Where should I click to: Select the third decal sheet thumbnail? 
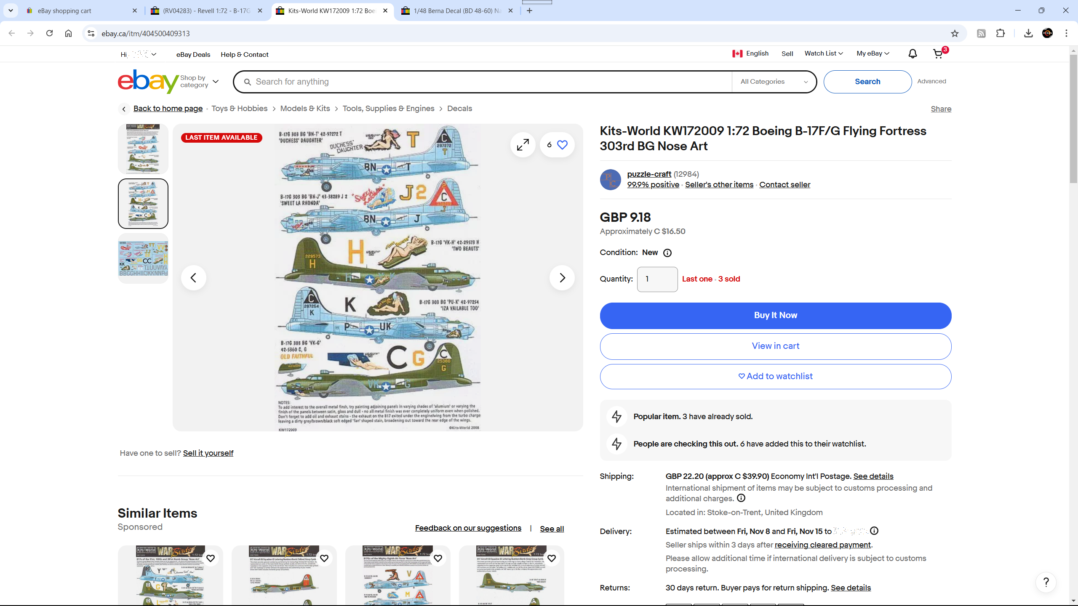coord(143,258)
